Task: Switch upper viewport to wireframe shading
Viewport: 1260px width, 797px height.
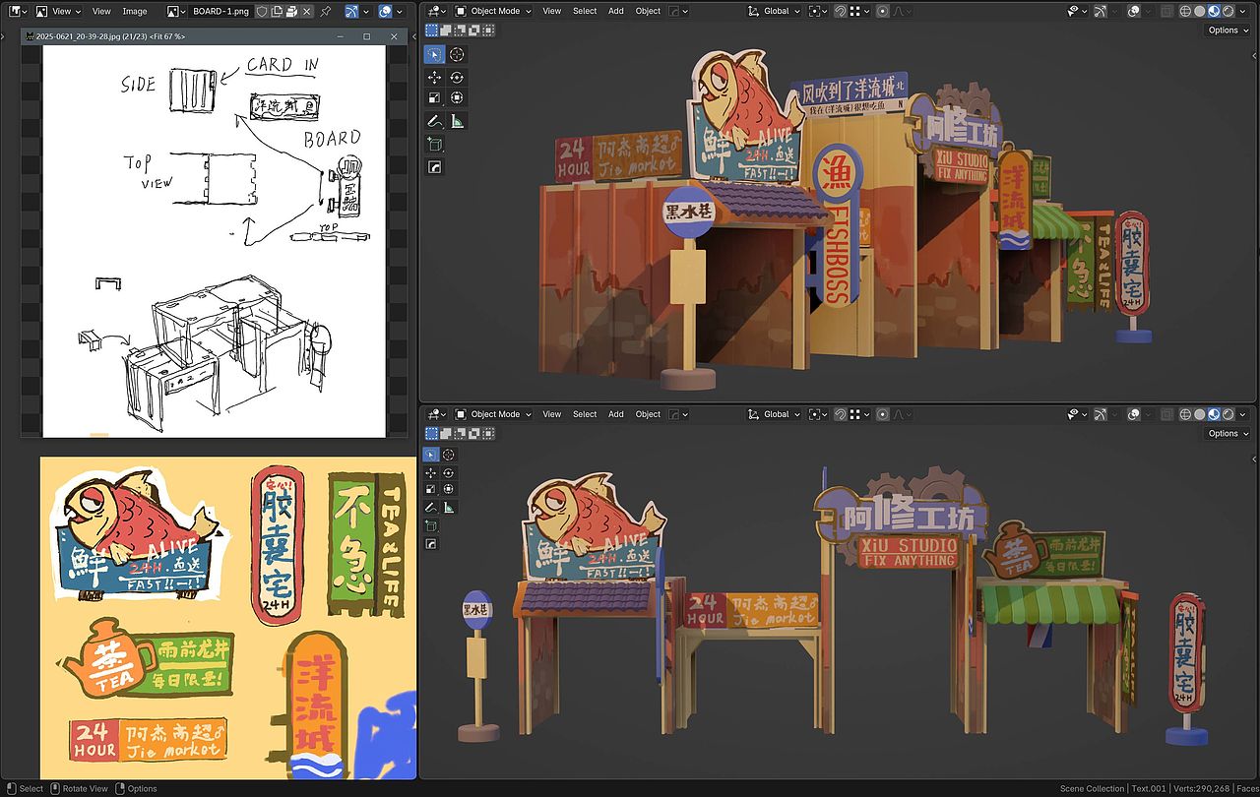Action: 1184,11
